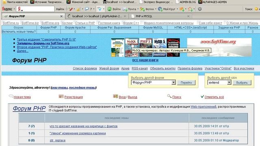Open the Все участники menu link
The image size is (260, 146).
pos(244,69)
